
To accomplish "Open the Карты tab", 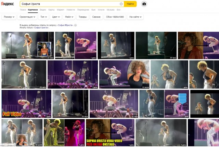I will 51,10.
